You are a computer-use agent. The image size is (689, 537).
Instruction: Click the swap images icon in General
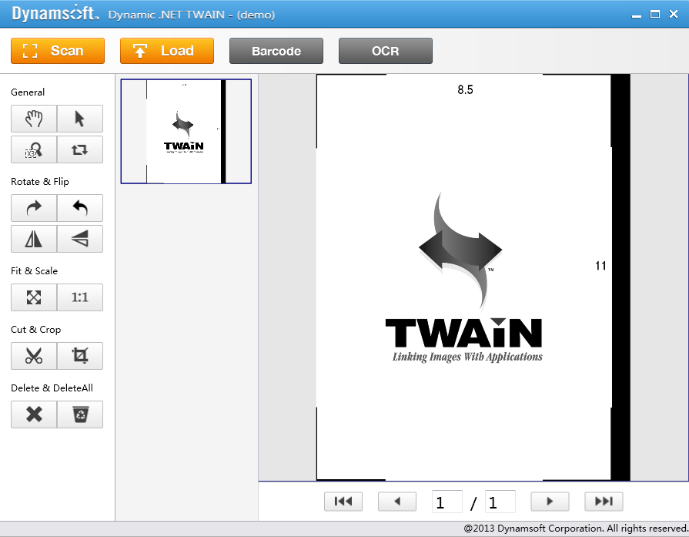point(80,149)
